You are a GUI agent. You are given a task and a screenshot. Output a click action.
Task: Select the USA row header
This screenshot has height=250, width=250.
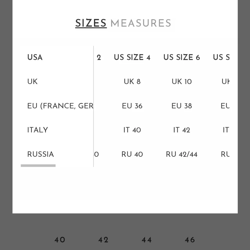pos(35,57)
